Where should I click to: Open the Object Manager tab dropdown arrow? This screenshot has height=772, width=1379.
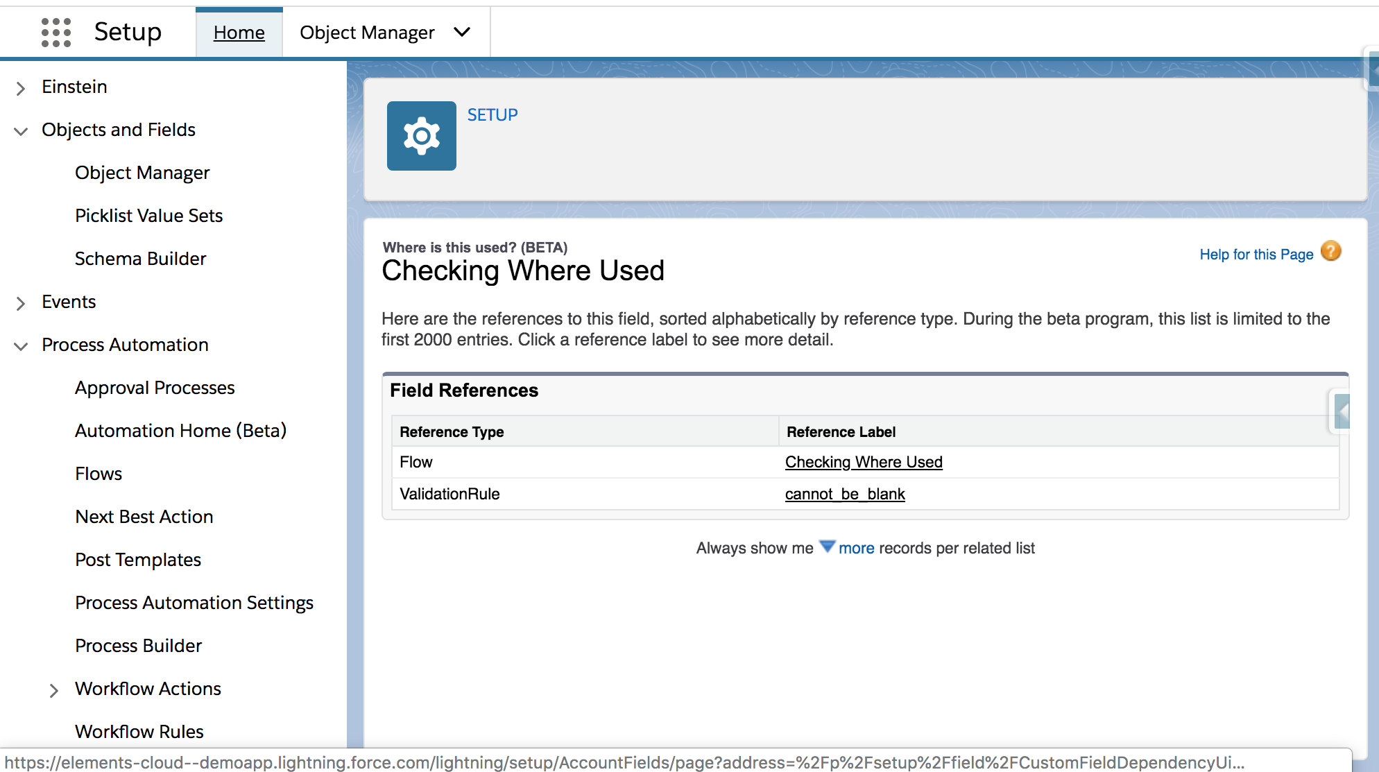tap(462, 32)
